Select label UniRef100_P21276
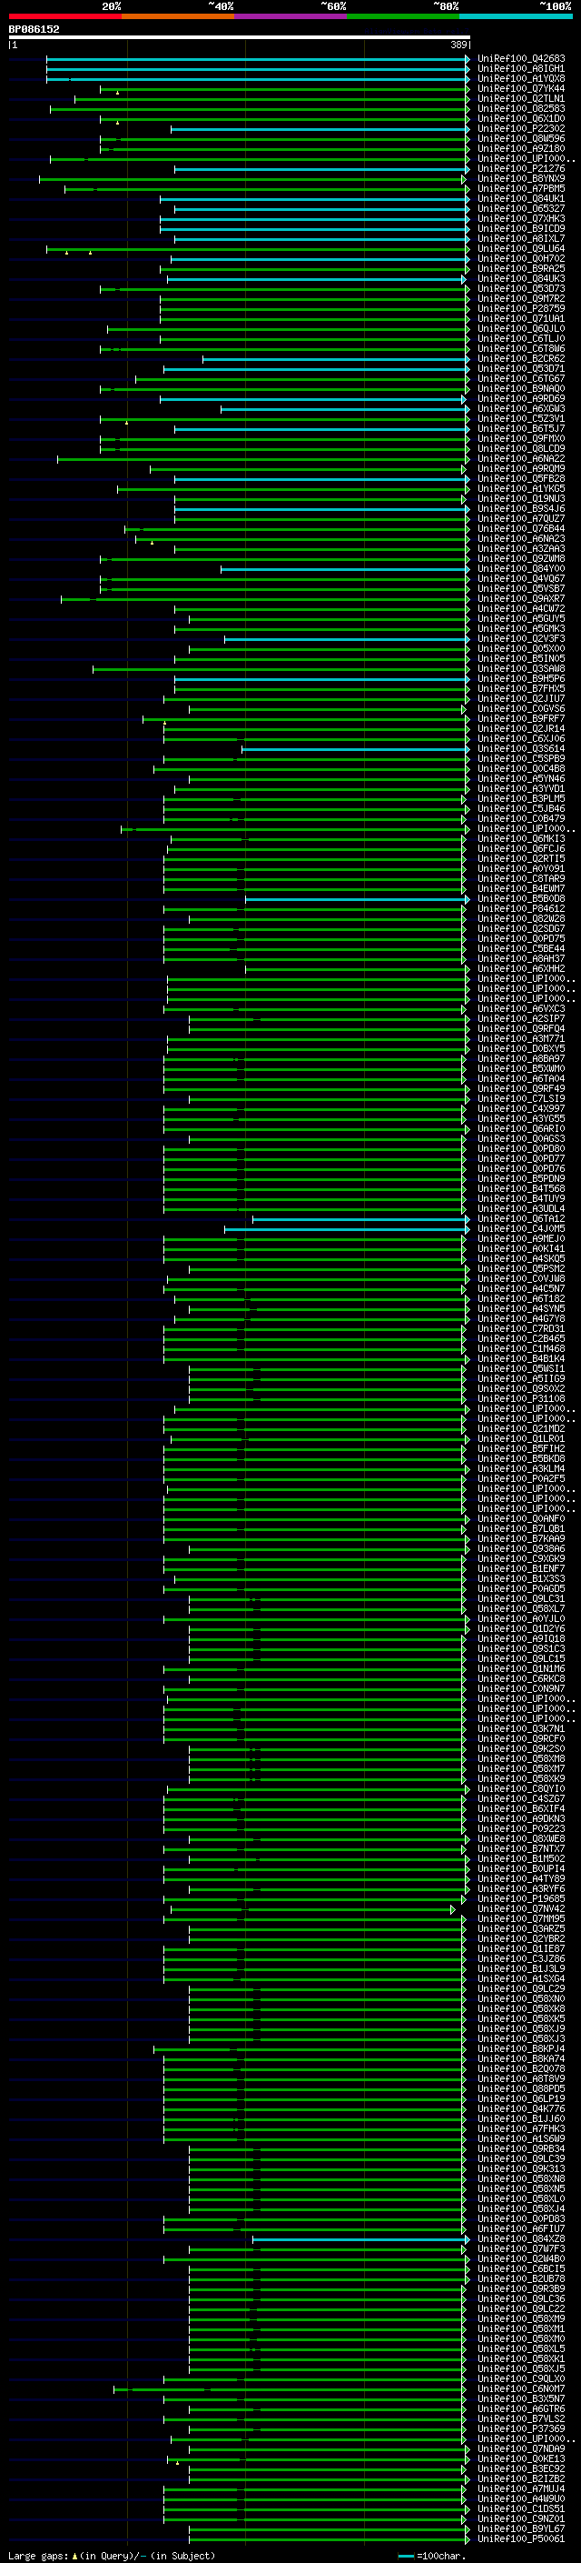The width and height of the screenshot is (581, 2563). (x=521, y=169)
